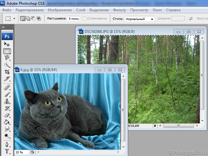This screenshot has height=156, width=208.
Task: Select the Brush tool
Action: click(7, 95)
